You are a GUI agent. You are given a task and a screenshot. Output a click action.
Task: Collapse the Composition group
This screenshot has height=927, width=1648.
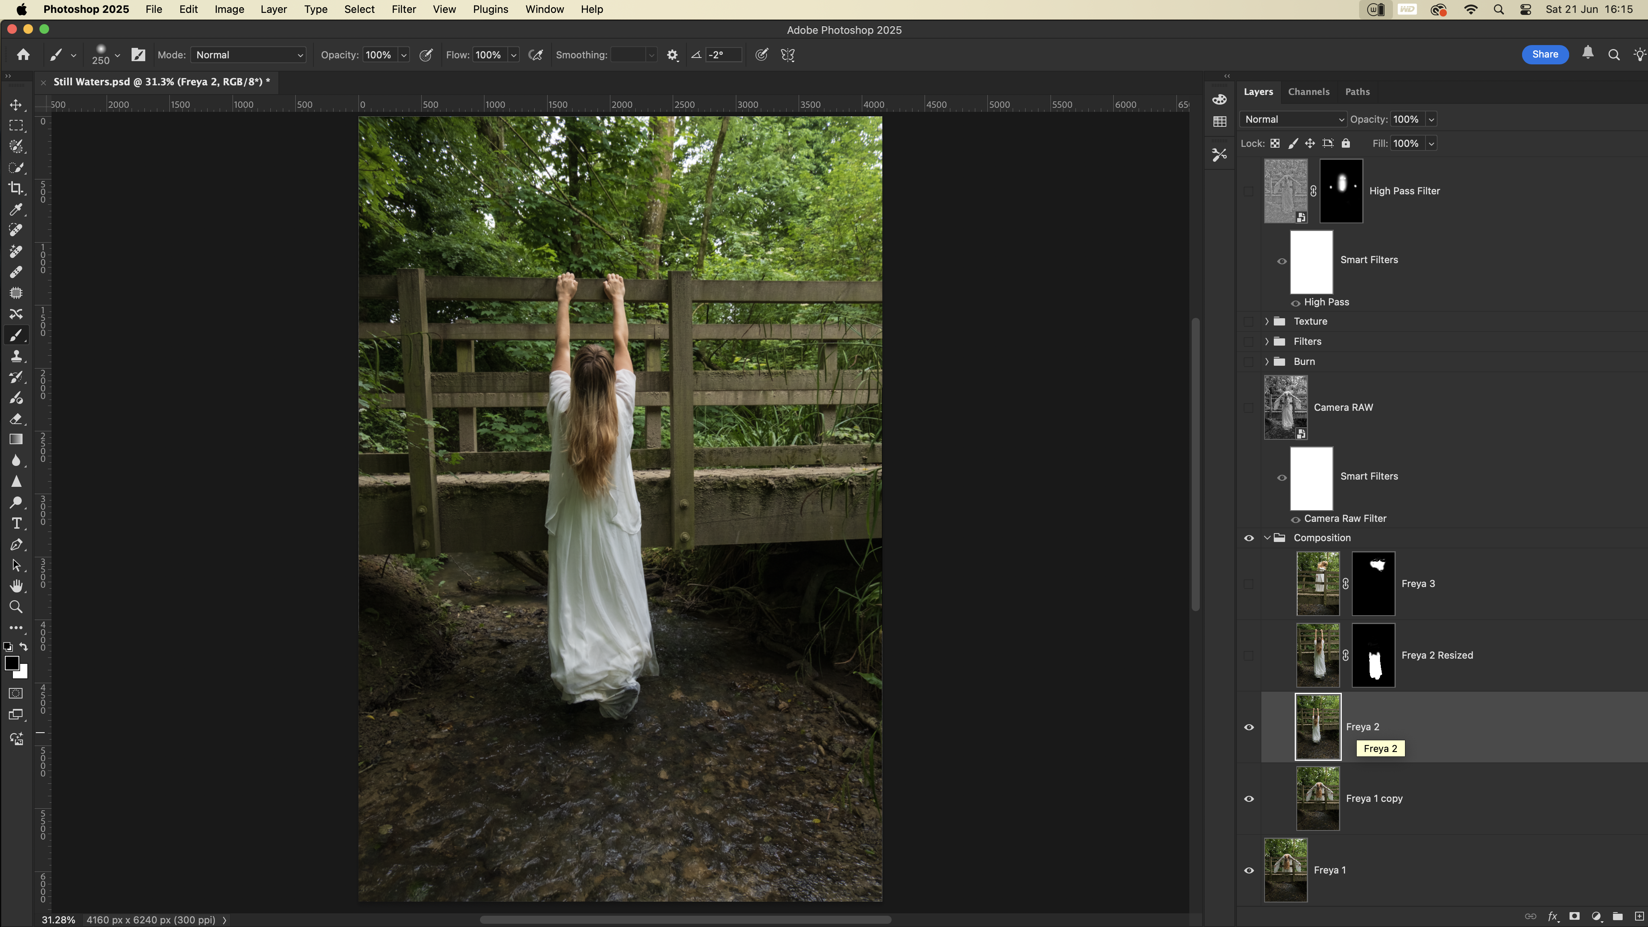(x=1267, y=538)
